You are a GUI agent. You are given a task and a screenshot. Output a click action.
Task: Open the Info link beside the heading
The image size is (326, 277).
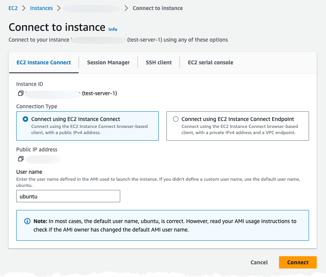113,29
